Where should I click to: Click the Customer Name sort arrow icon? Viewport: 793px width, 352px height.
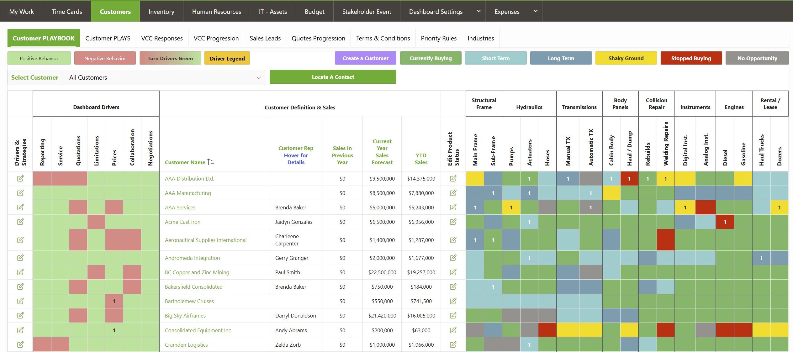click(210, 162)
